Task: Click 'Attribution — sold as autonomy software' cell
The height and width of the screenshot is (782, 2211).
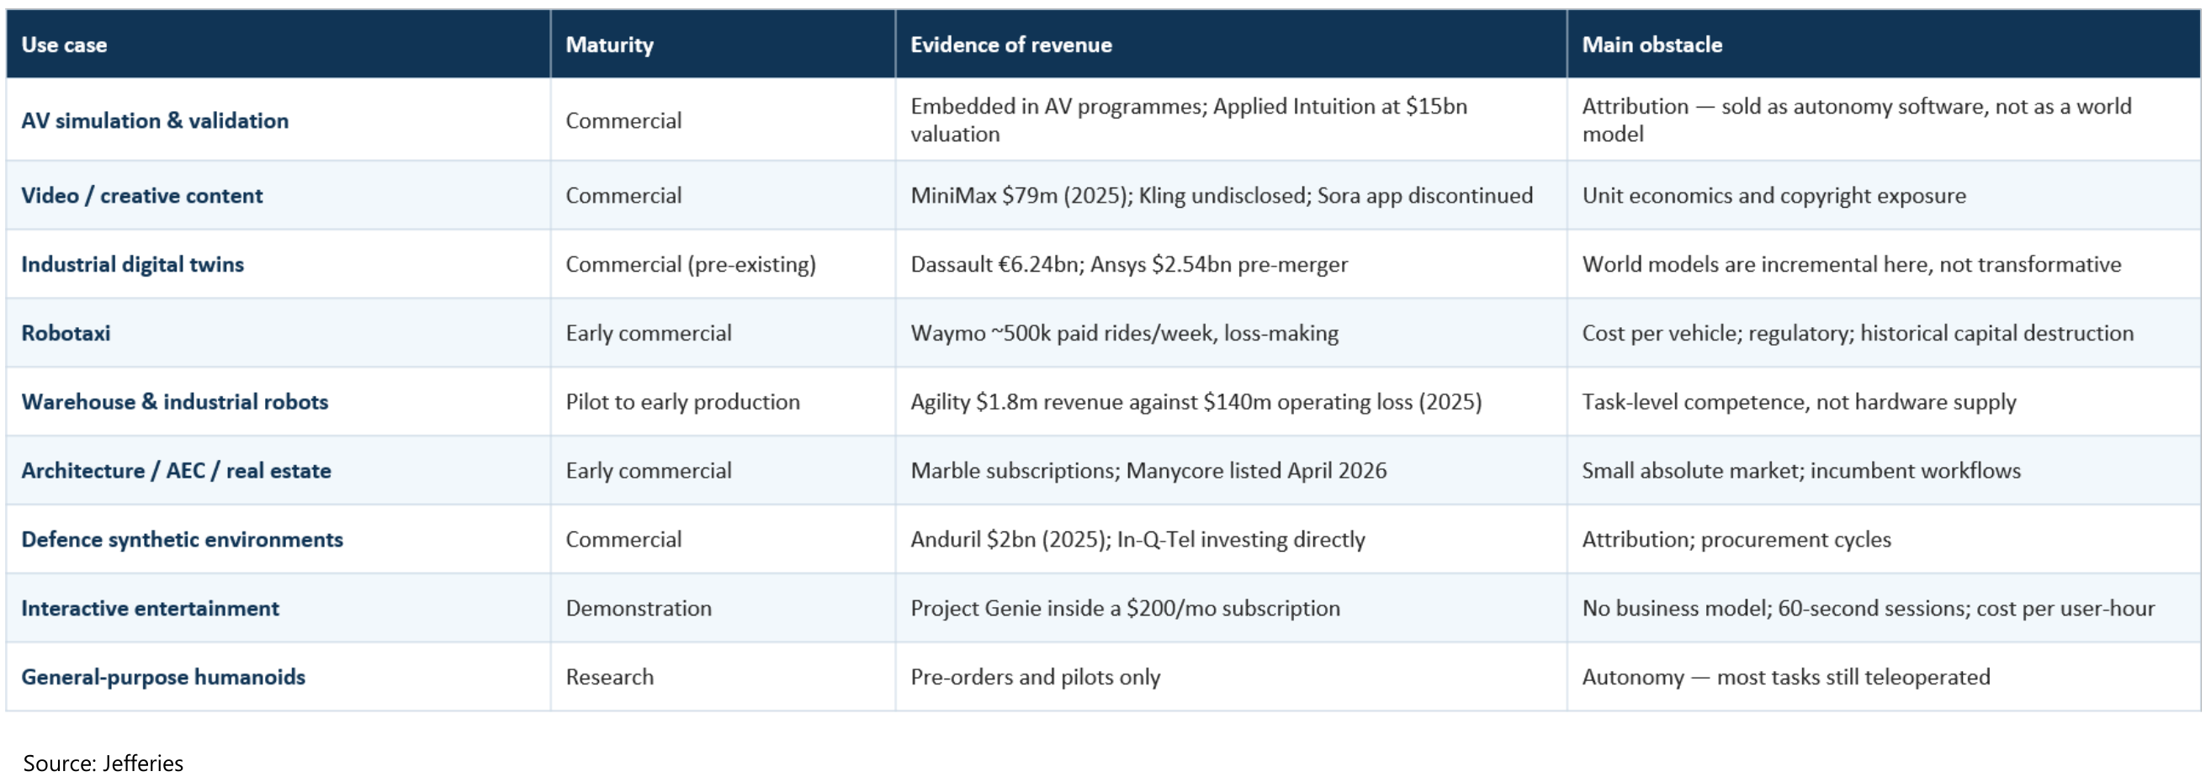Action: [1884, 120]
